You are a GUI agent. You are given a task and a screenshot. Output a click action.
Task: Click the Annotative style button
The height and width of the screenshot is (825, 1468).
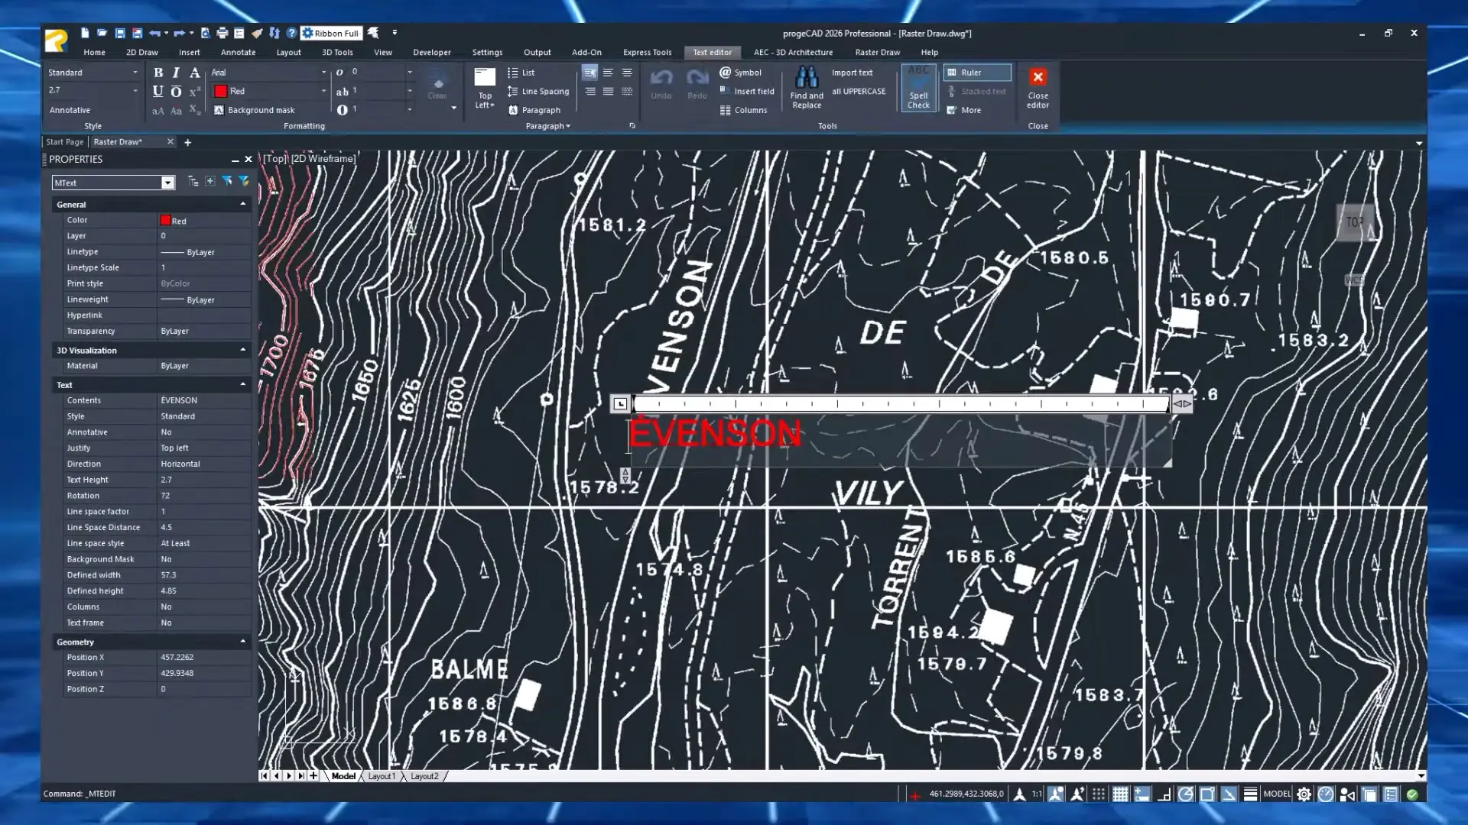pos(70,110)
